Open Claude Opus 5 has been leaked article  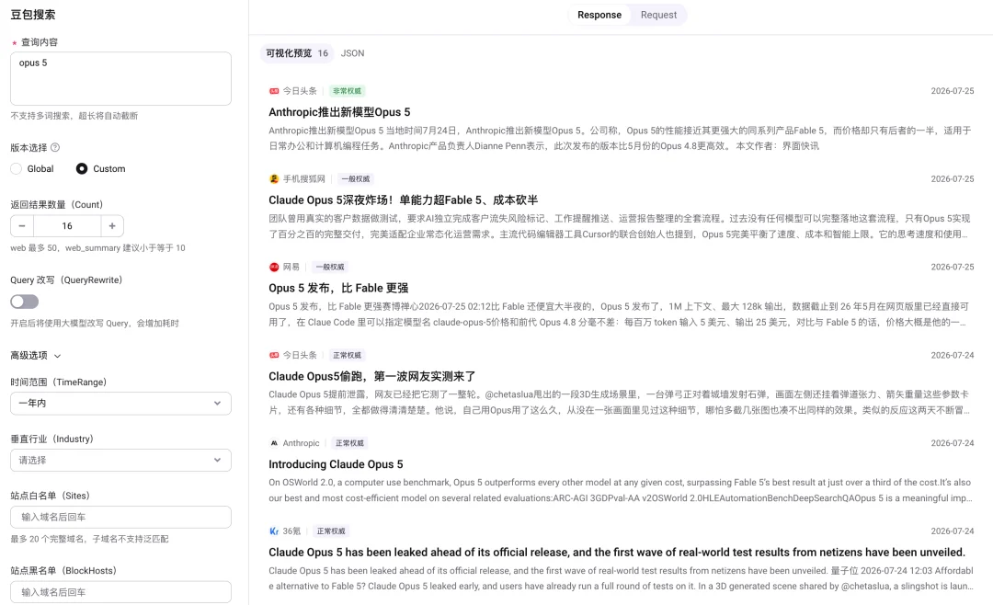[x=617, y=553]
